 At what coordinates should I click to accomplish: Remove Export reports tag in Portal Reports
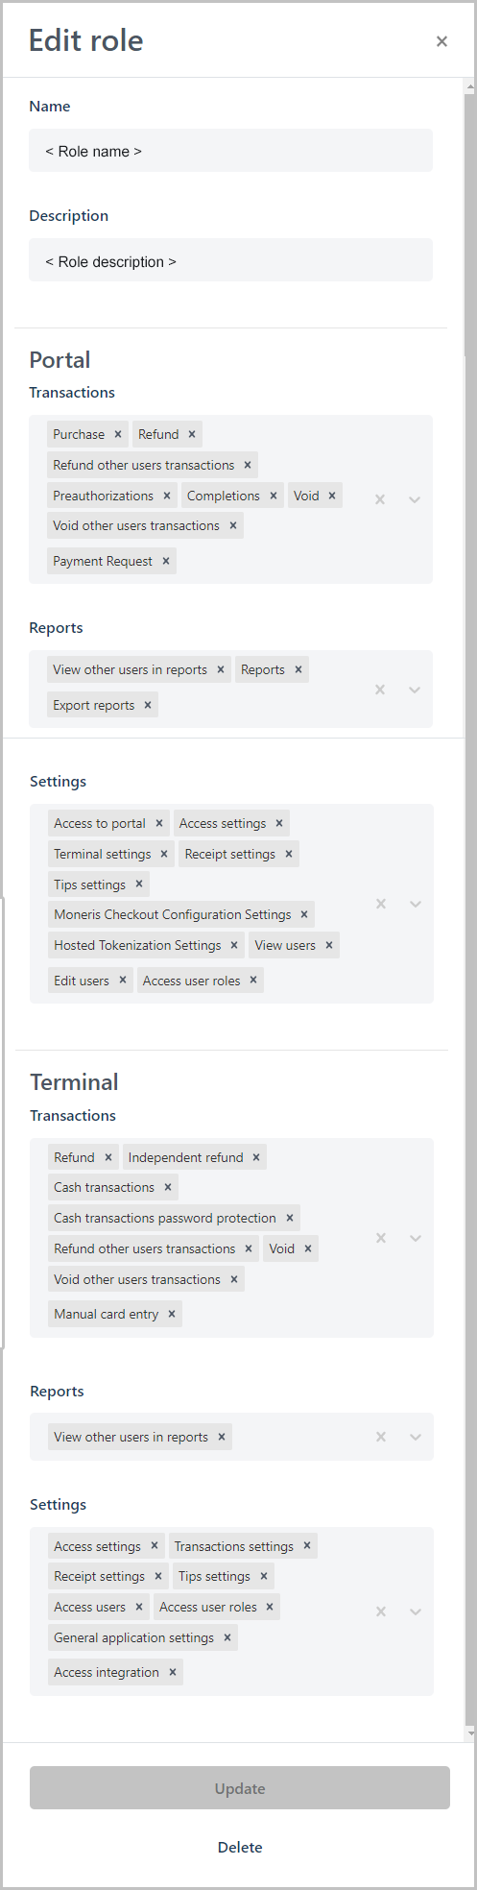(148, 705)
